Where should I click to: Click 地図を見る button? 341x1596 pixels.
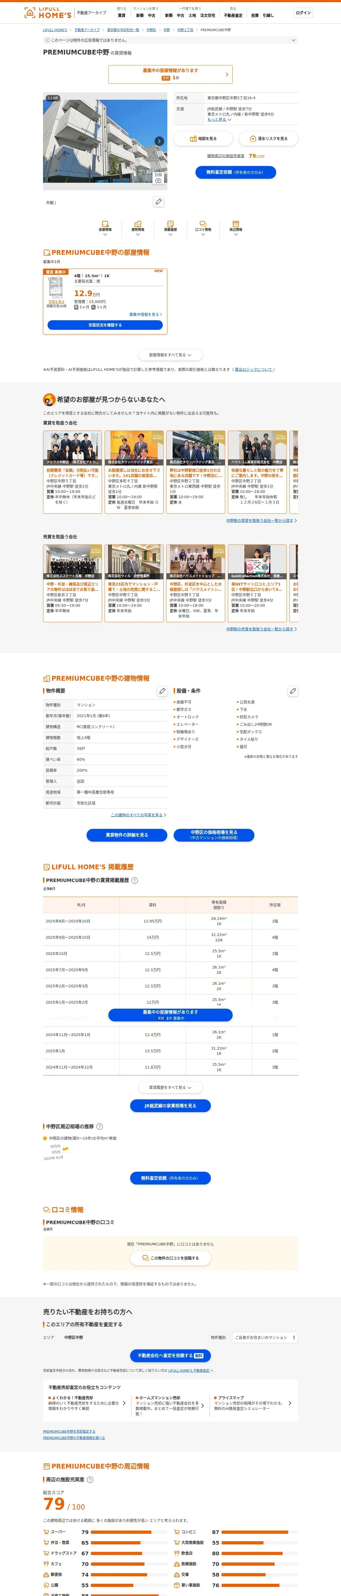point(203,139)
